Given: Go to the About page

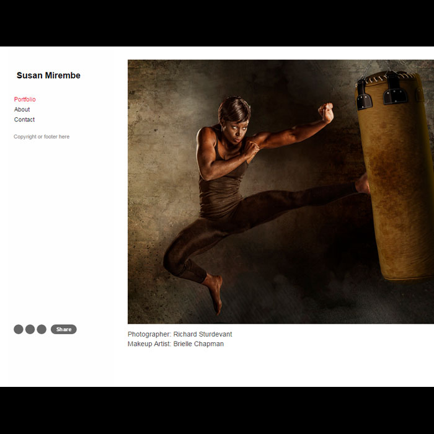Looking at the screenshot, I should click(x=22, y=109).
